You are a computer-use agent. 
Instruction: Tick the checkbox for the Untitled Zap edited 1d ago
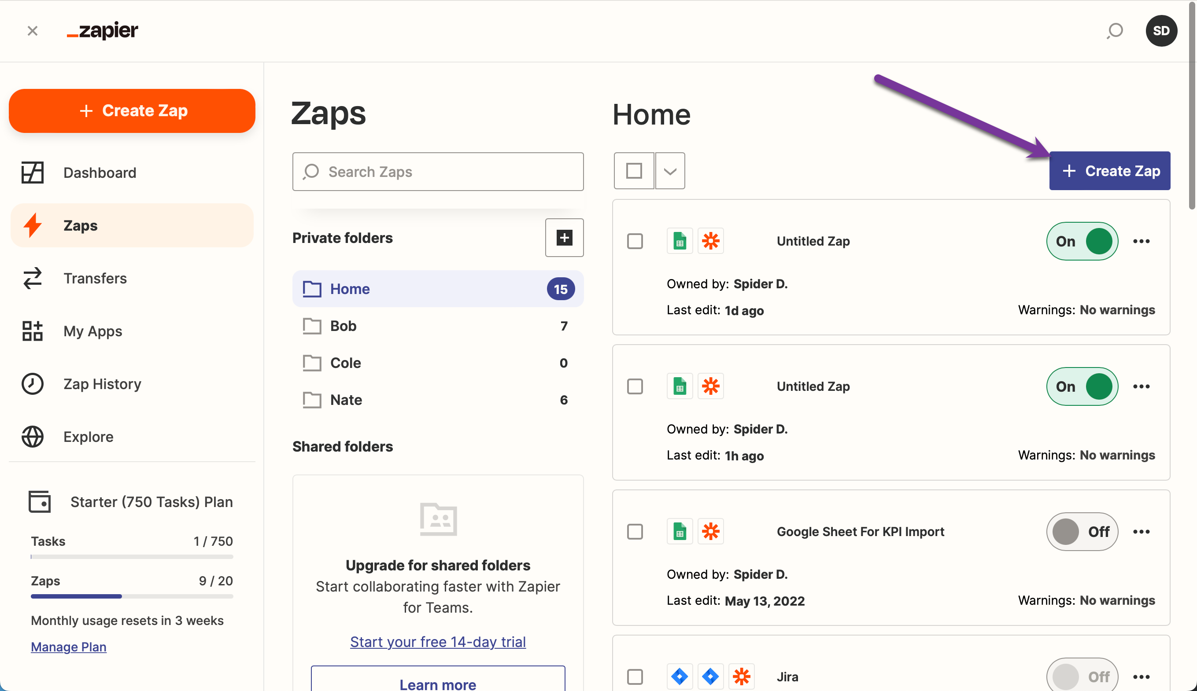coord(635,241)
